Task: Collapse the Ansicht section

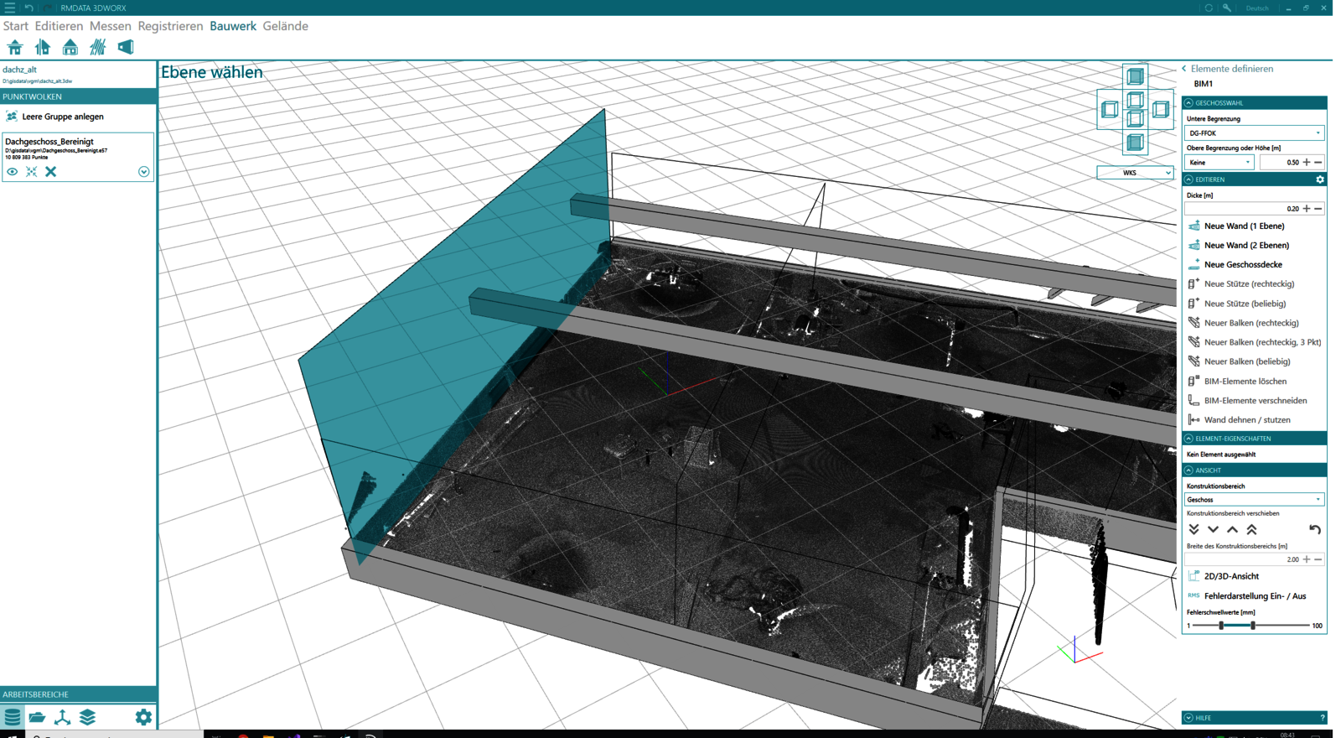Action: (1188, 470)
